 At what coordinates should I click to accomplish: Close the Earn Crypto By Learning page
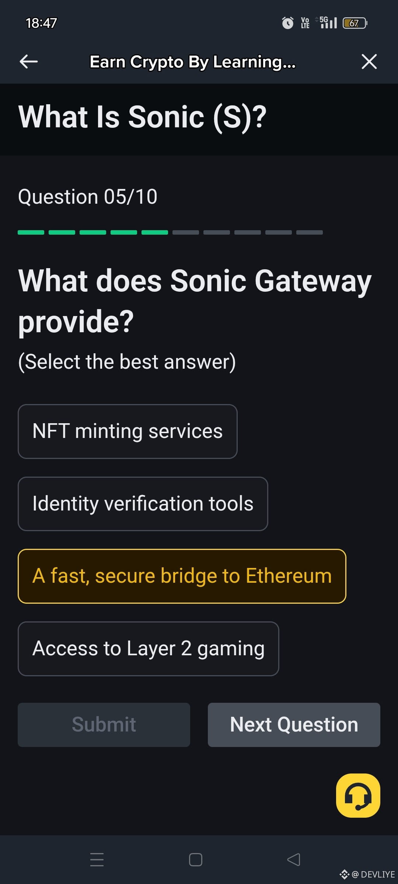pos(369,62)
